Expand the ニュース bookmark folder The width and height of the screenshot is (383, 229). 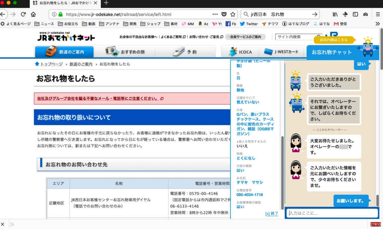click(44, 24)
